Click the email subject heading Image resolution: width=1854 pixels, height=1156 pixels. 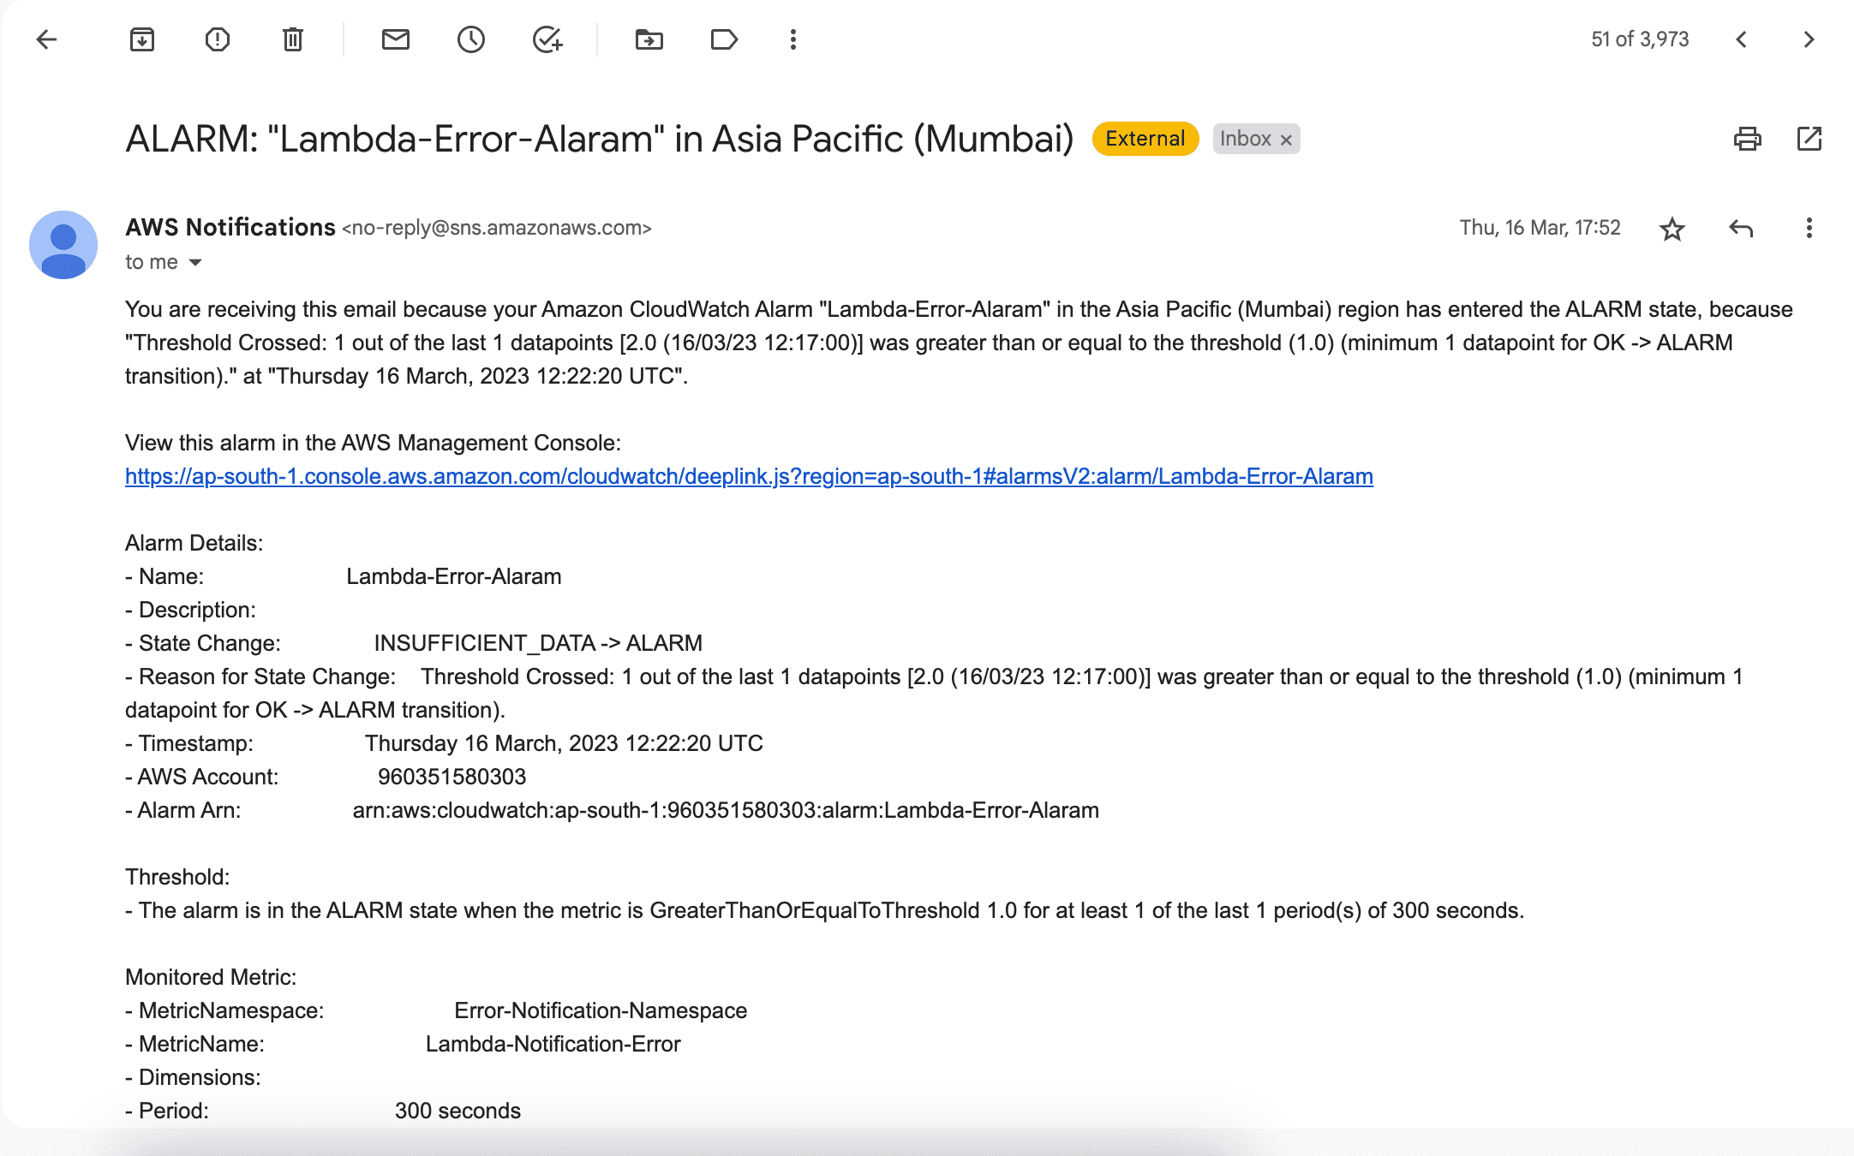[x=600, y=139]
